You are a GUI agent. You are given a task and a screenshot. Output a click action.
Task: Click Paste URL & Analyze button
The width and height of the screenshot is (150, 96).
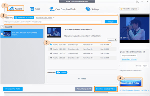point(24,17)
